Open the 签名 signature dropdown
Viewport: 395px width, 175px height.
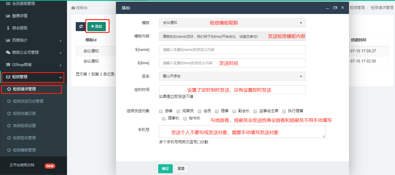tap(232, 76)
